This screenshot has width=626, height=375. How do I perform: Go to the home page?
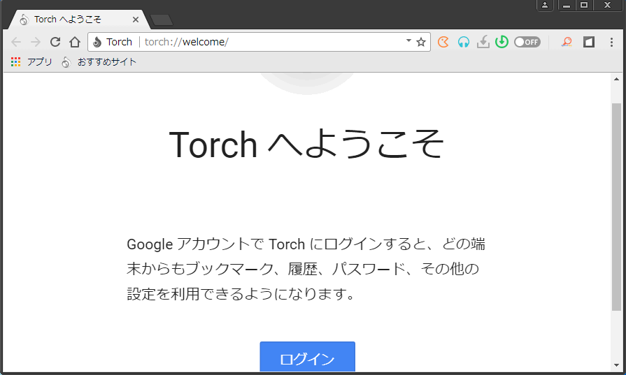tap(75, 42)
